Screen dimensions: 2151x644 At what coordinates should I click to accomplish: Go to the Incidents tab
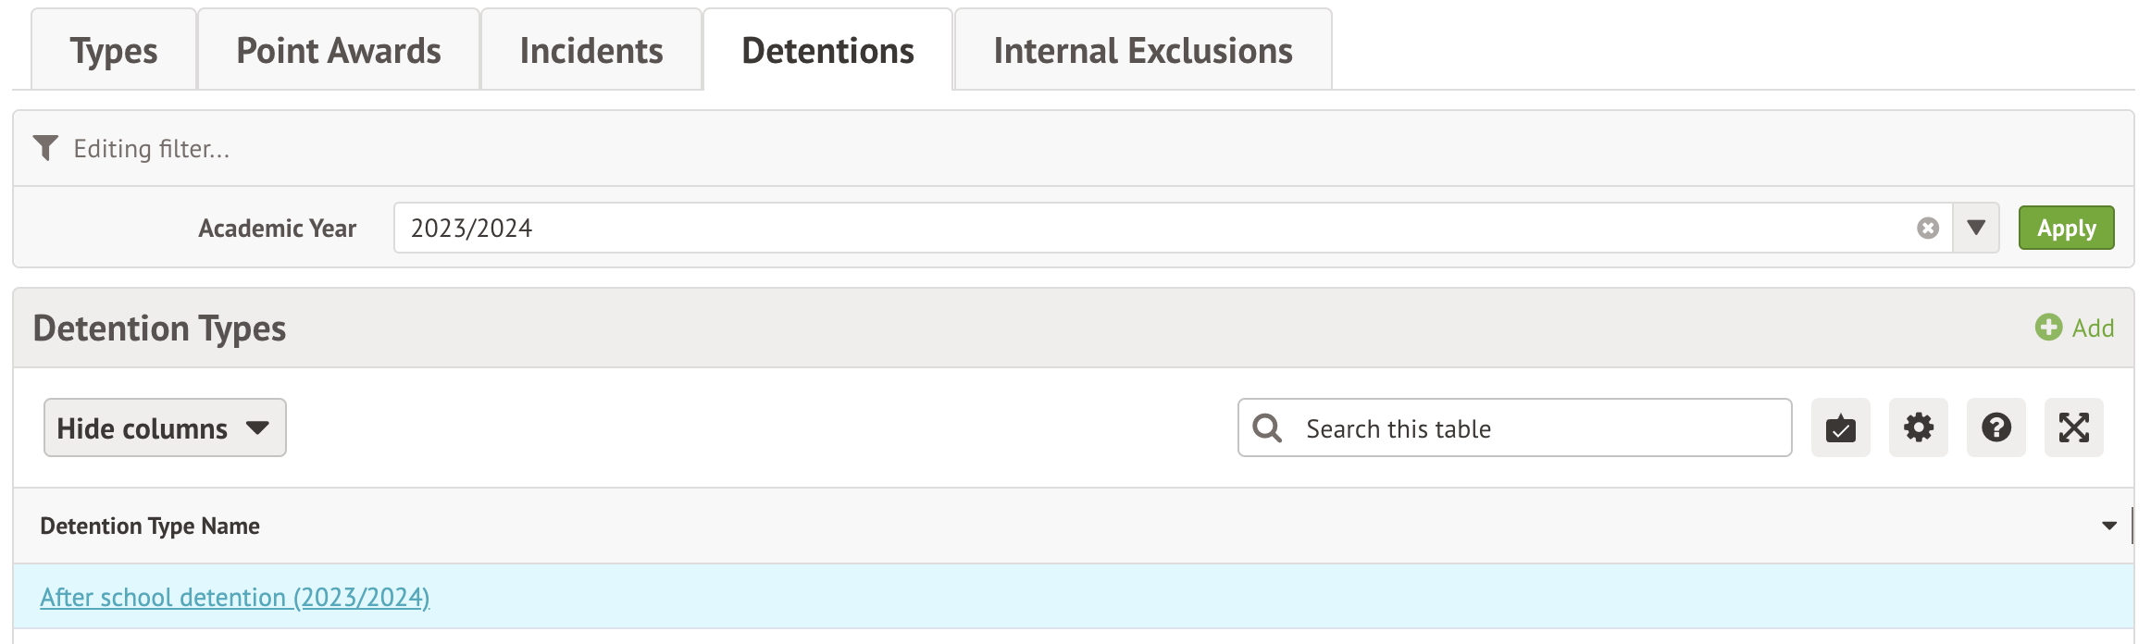tap(591, 51)
